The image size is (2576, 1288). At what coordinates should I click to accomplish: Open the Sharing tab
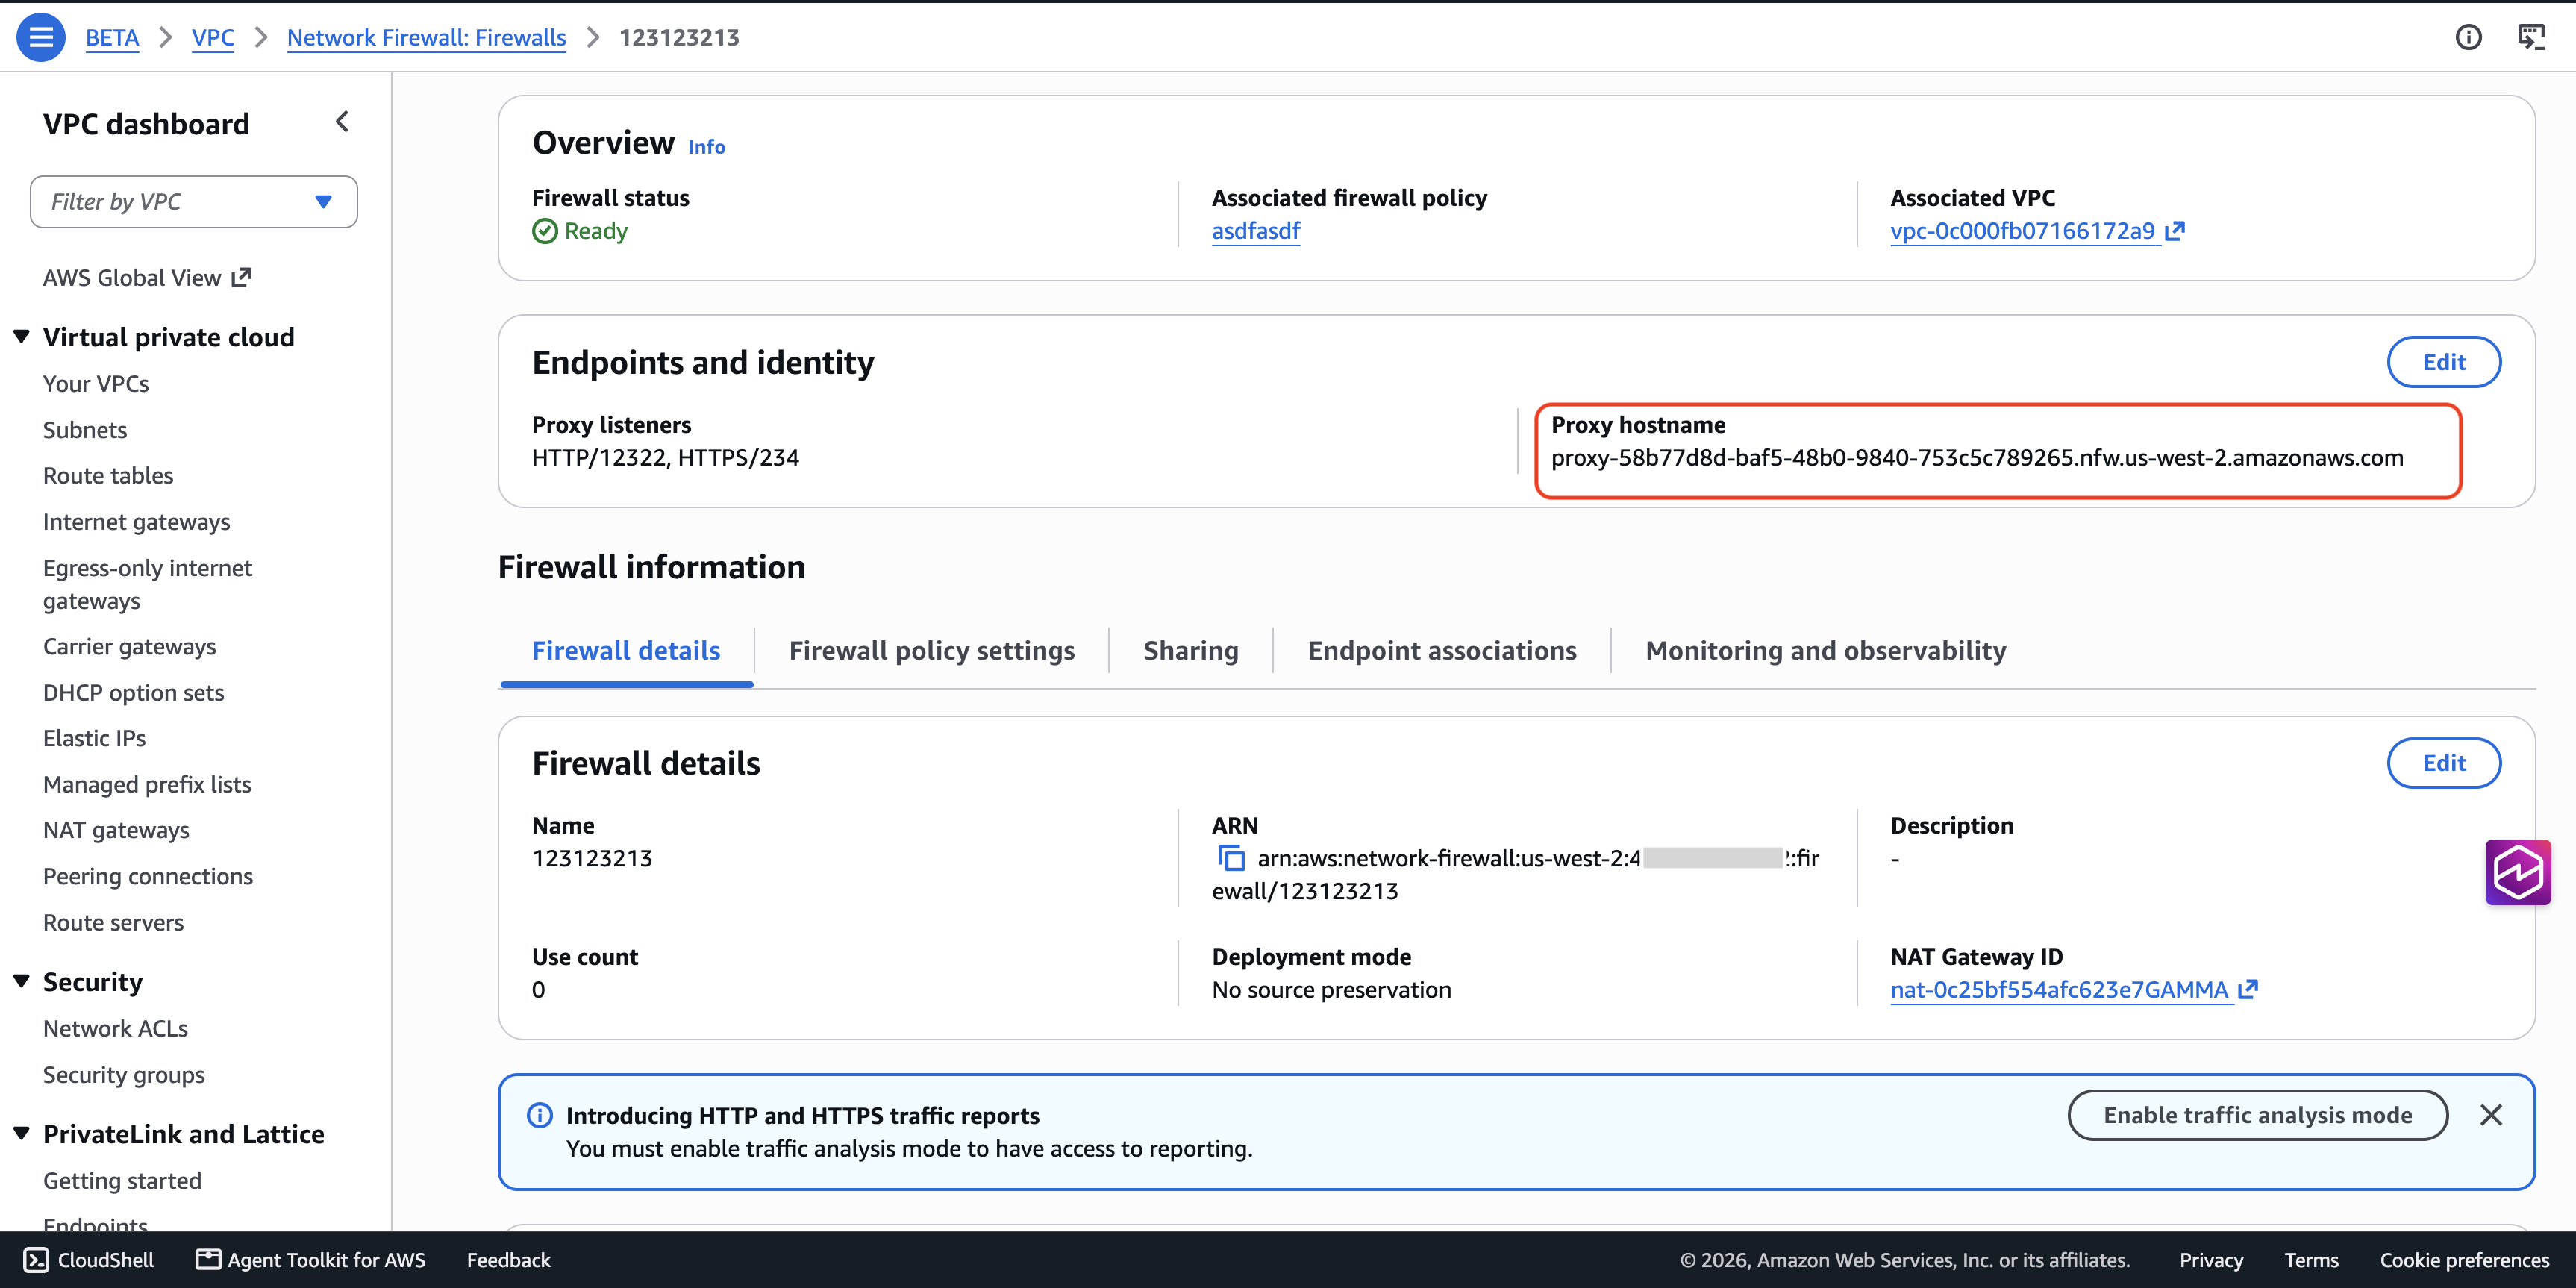[x=1191, y=651]
